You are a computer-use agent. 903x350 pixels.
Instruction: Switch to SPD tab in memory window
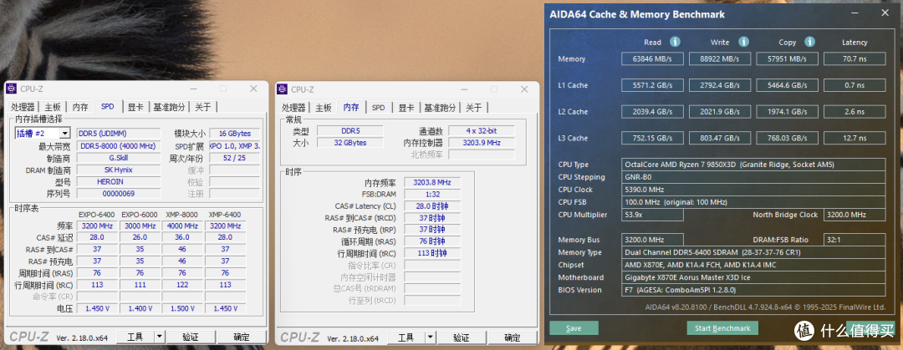[379, 108]
